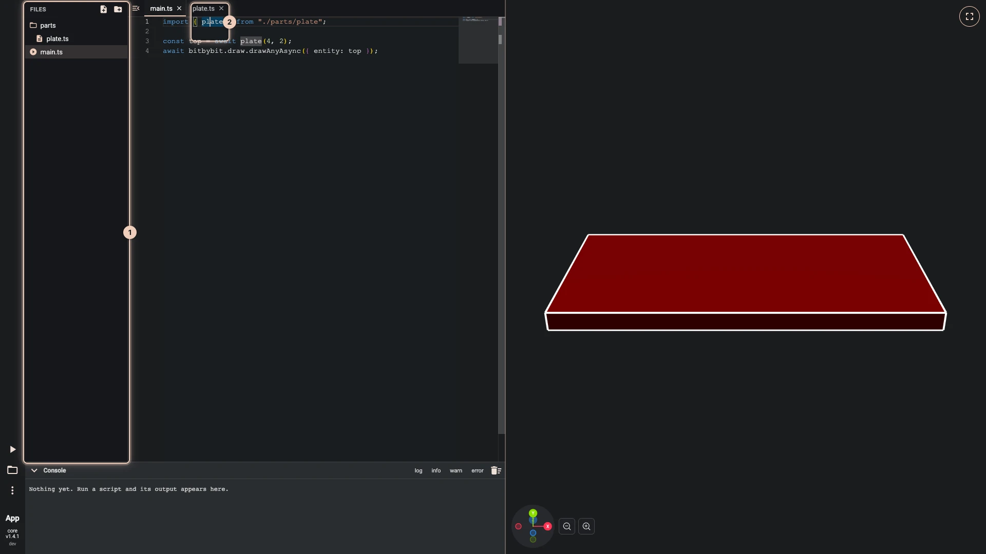Snap view to the X axis on the gizmo
The width and height of the screenshot is (986, 554).
pos(547,526)
